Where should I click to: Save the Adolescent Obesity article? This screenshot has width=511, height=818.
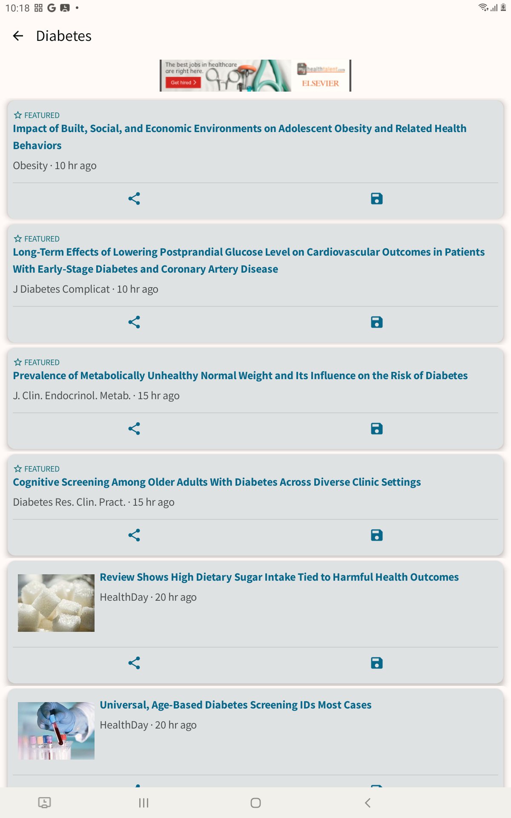(377, 199)
